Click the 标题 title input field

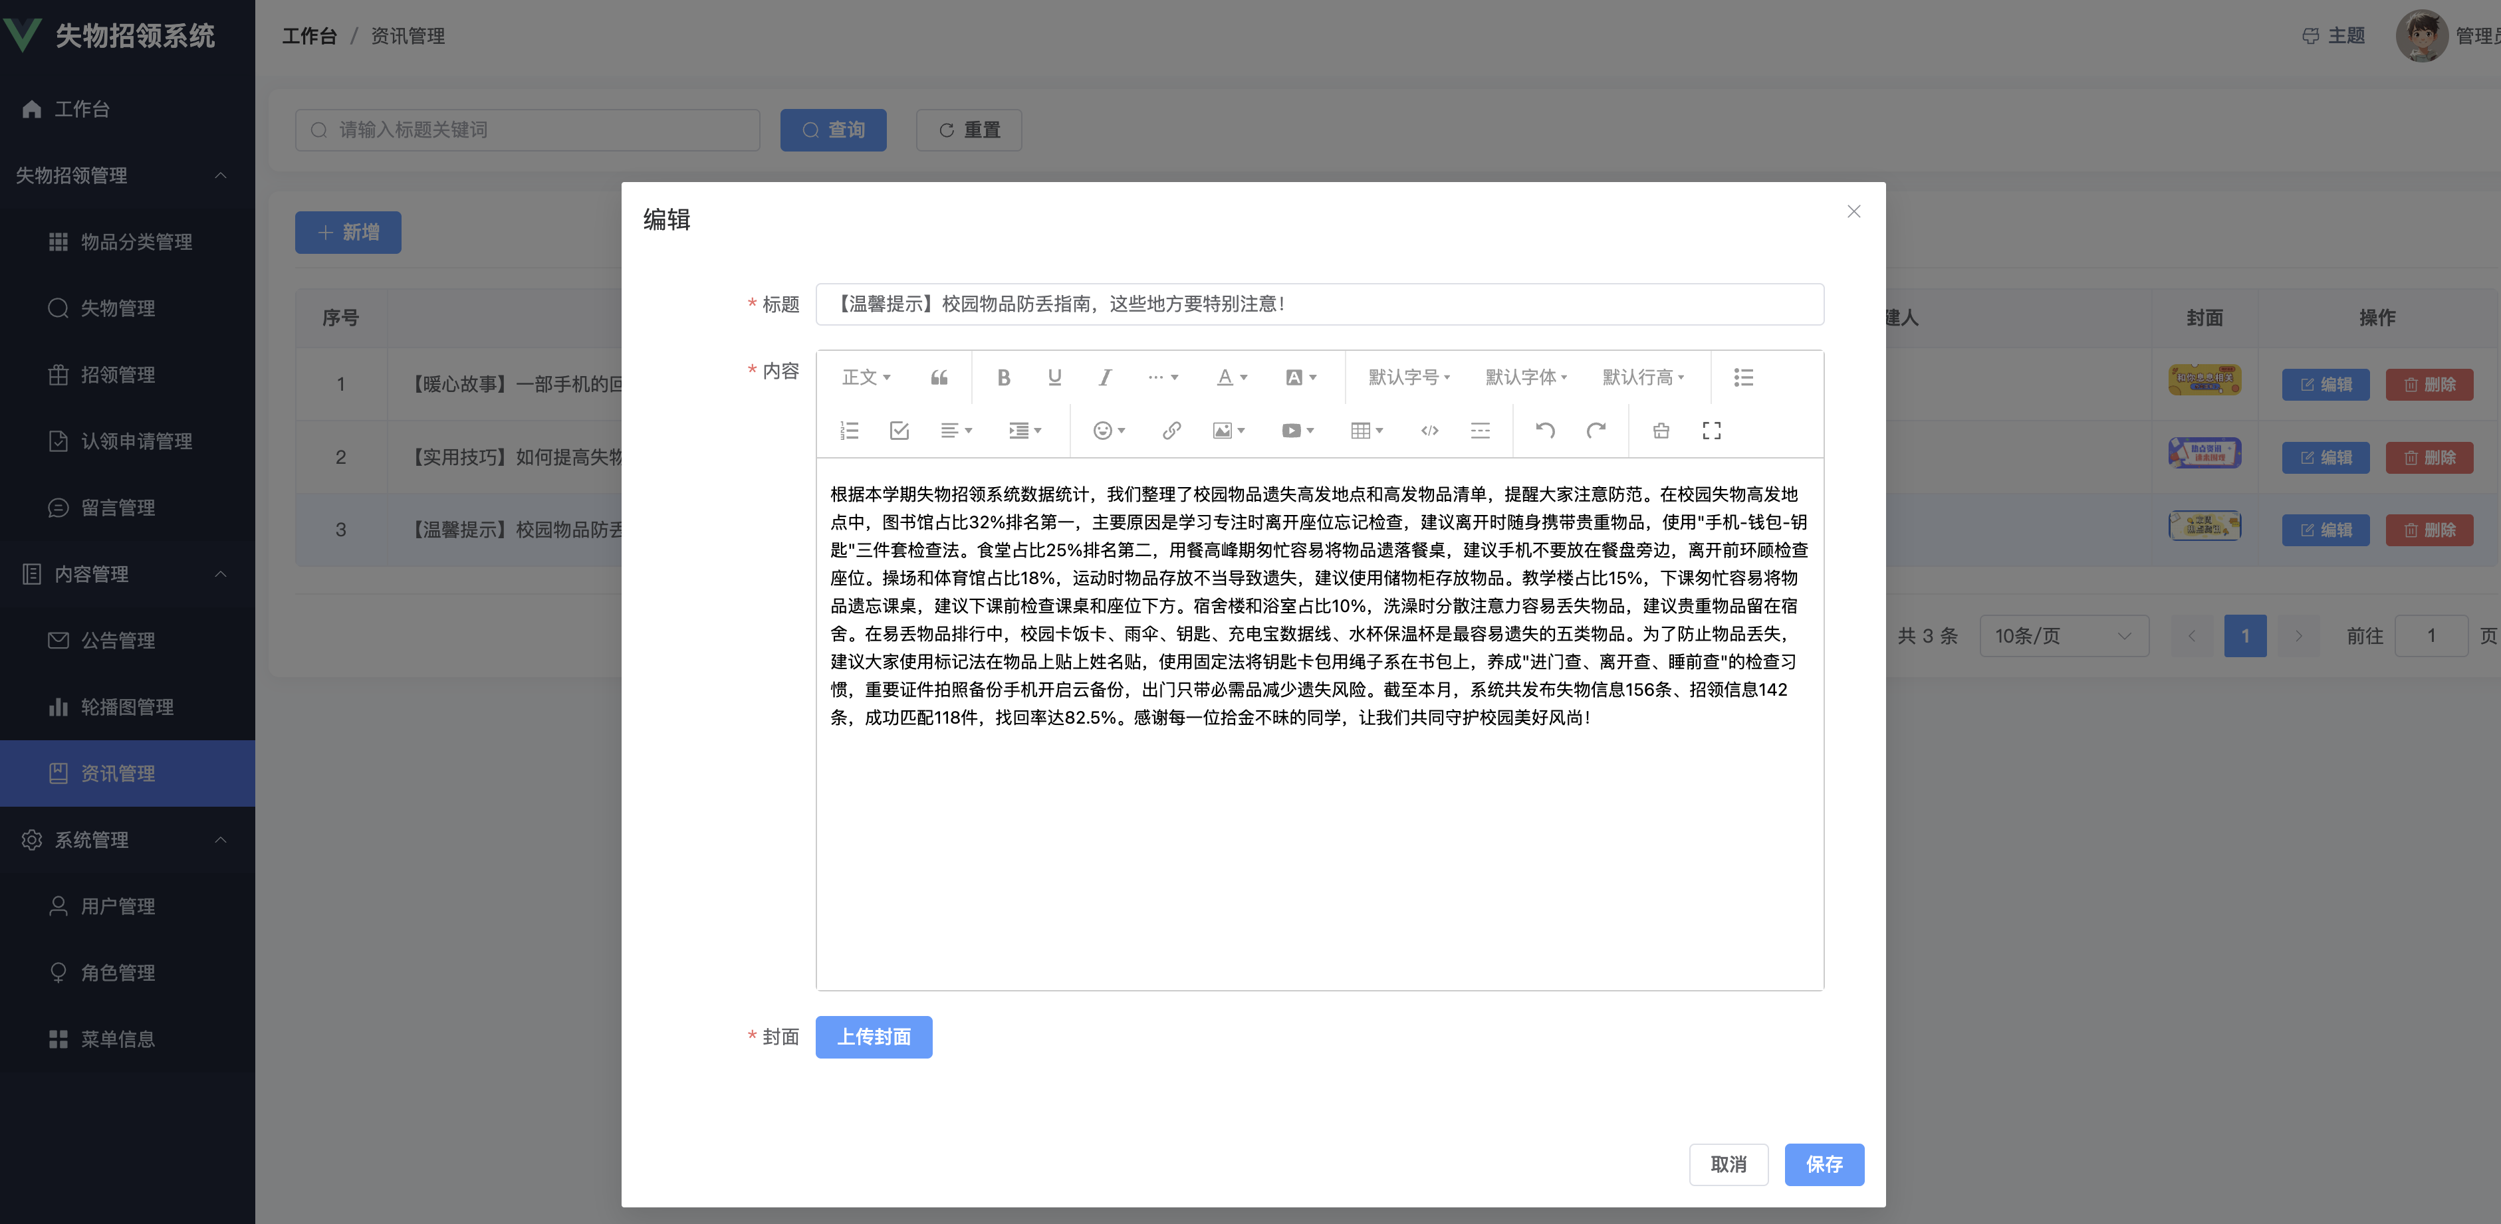(x=1318, y=304)
